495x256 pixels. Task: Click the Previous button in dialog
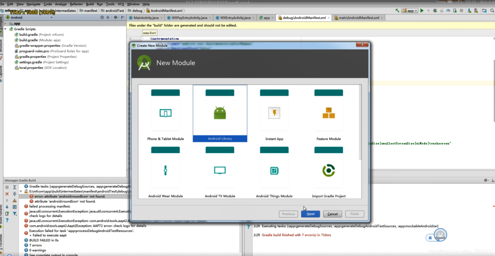point(288,214)
